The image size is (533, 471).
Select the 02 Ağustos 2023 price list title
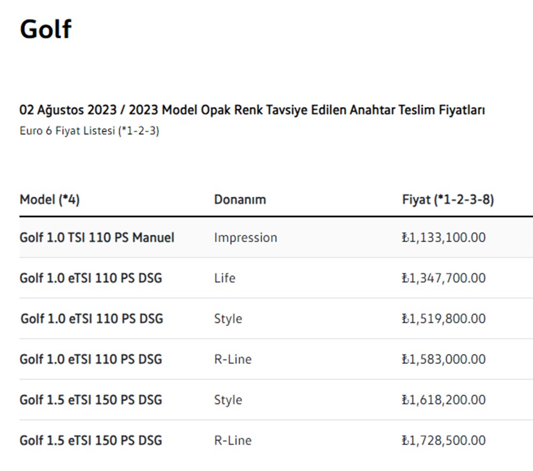[252, 110]
